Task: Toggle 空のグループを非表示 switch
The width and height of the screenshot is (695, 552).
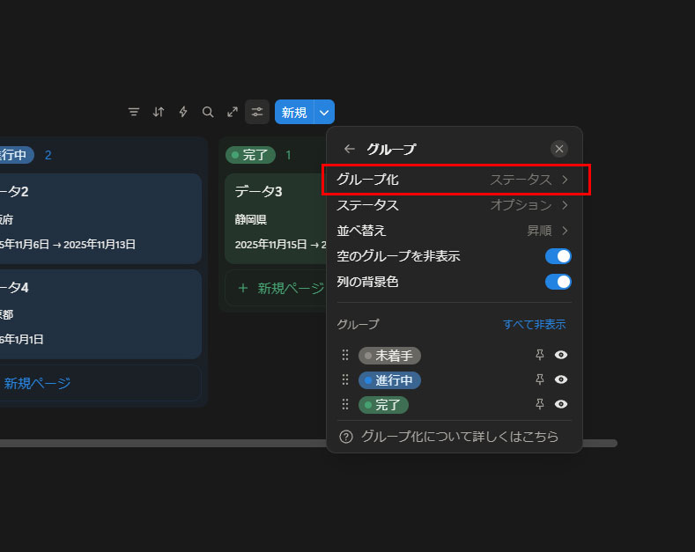Action: pyautogui.click(x=558, y=256)
